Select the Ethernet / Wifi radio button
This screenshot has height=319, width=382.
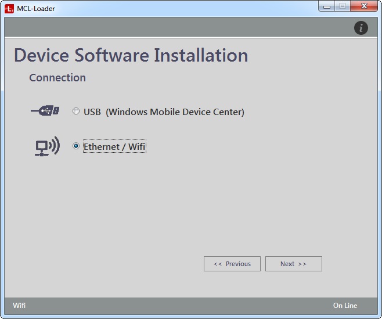[x=76, y=146]
